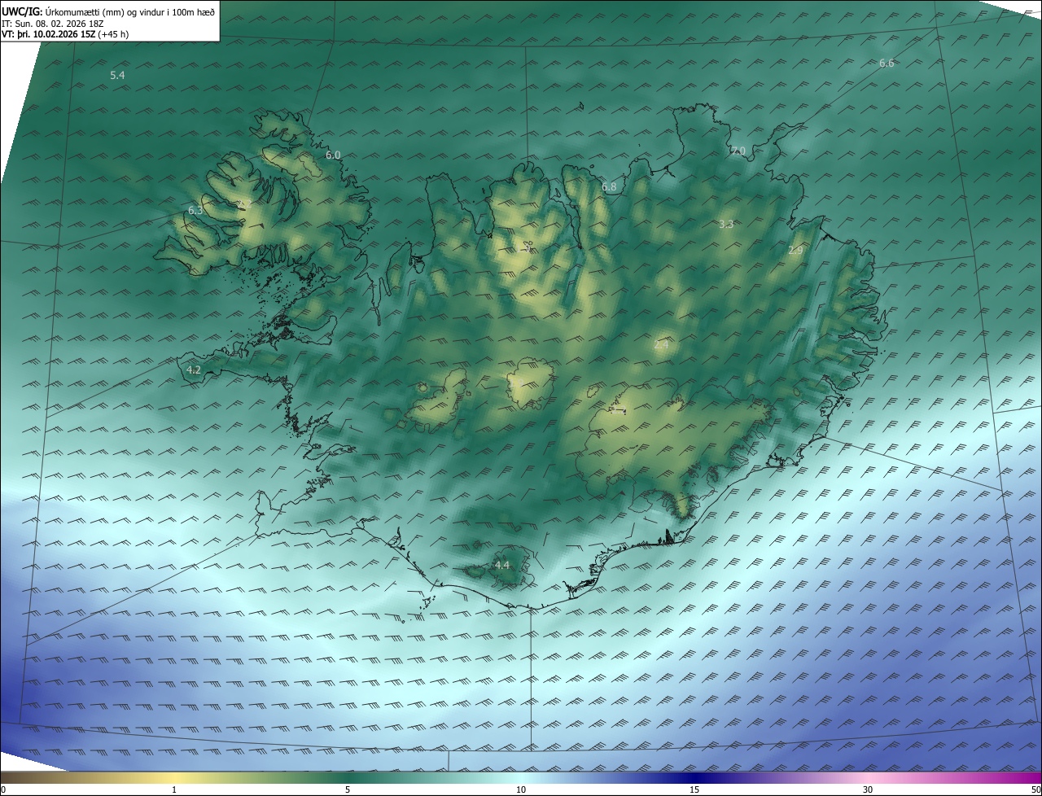Viewport: 1042px width, 796px height.
Task: Click the 2.9 value on the map
Action: pos(795,251)
